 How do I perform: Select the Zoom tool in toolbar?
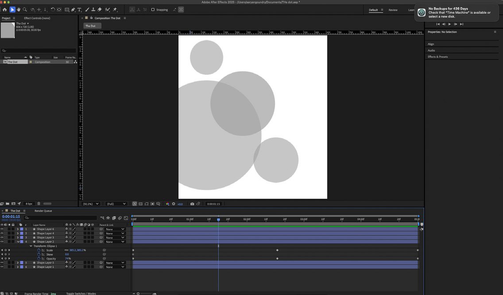[x=25, y=10]
